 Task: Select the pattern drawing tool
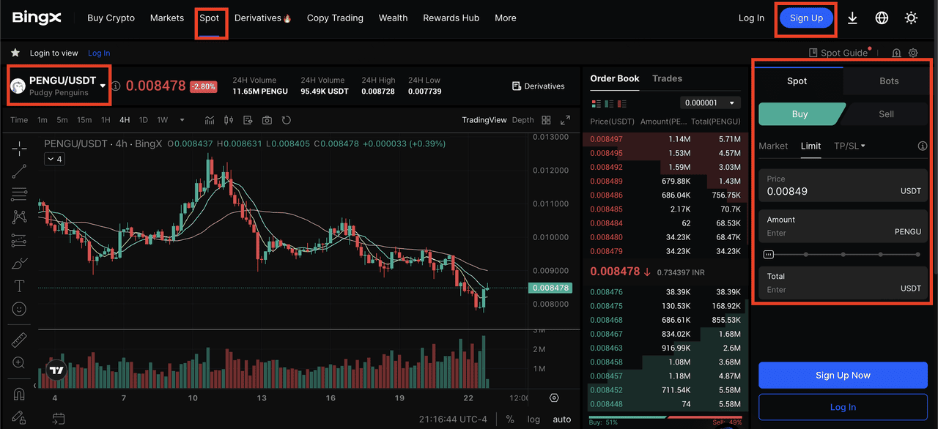tap(19, 217)
